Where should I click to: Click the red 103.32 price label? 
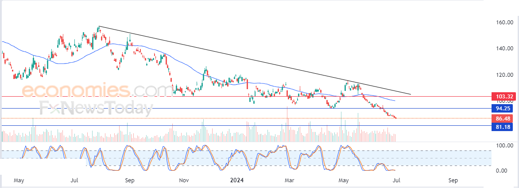(x=504, y=96)
